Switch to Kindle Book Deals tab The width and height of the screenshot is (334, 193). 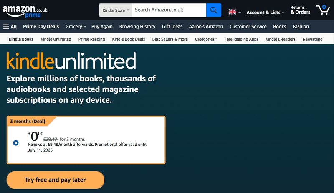129,39
